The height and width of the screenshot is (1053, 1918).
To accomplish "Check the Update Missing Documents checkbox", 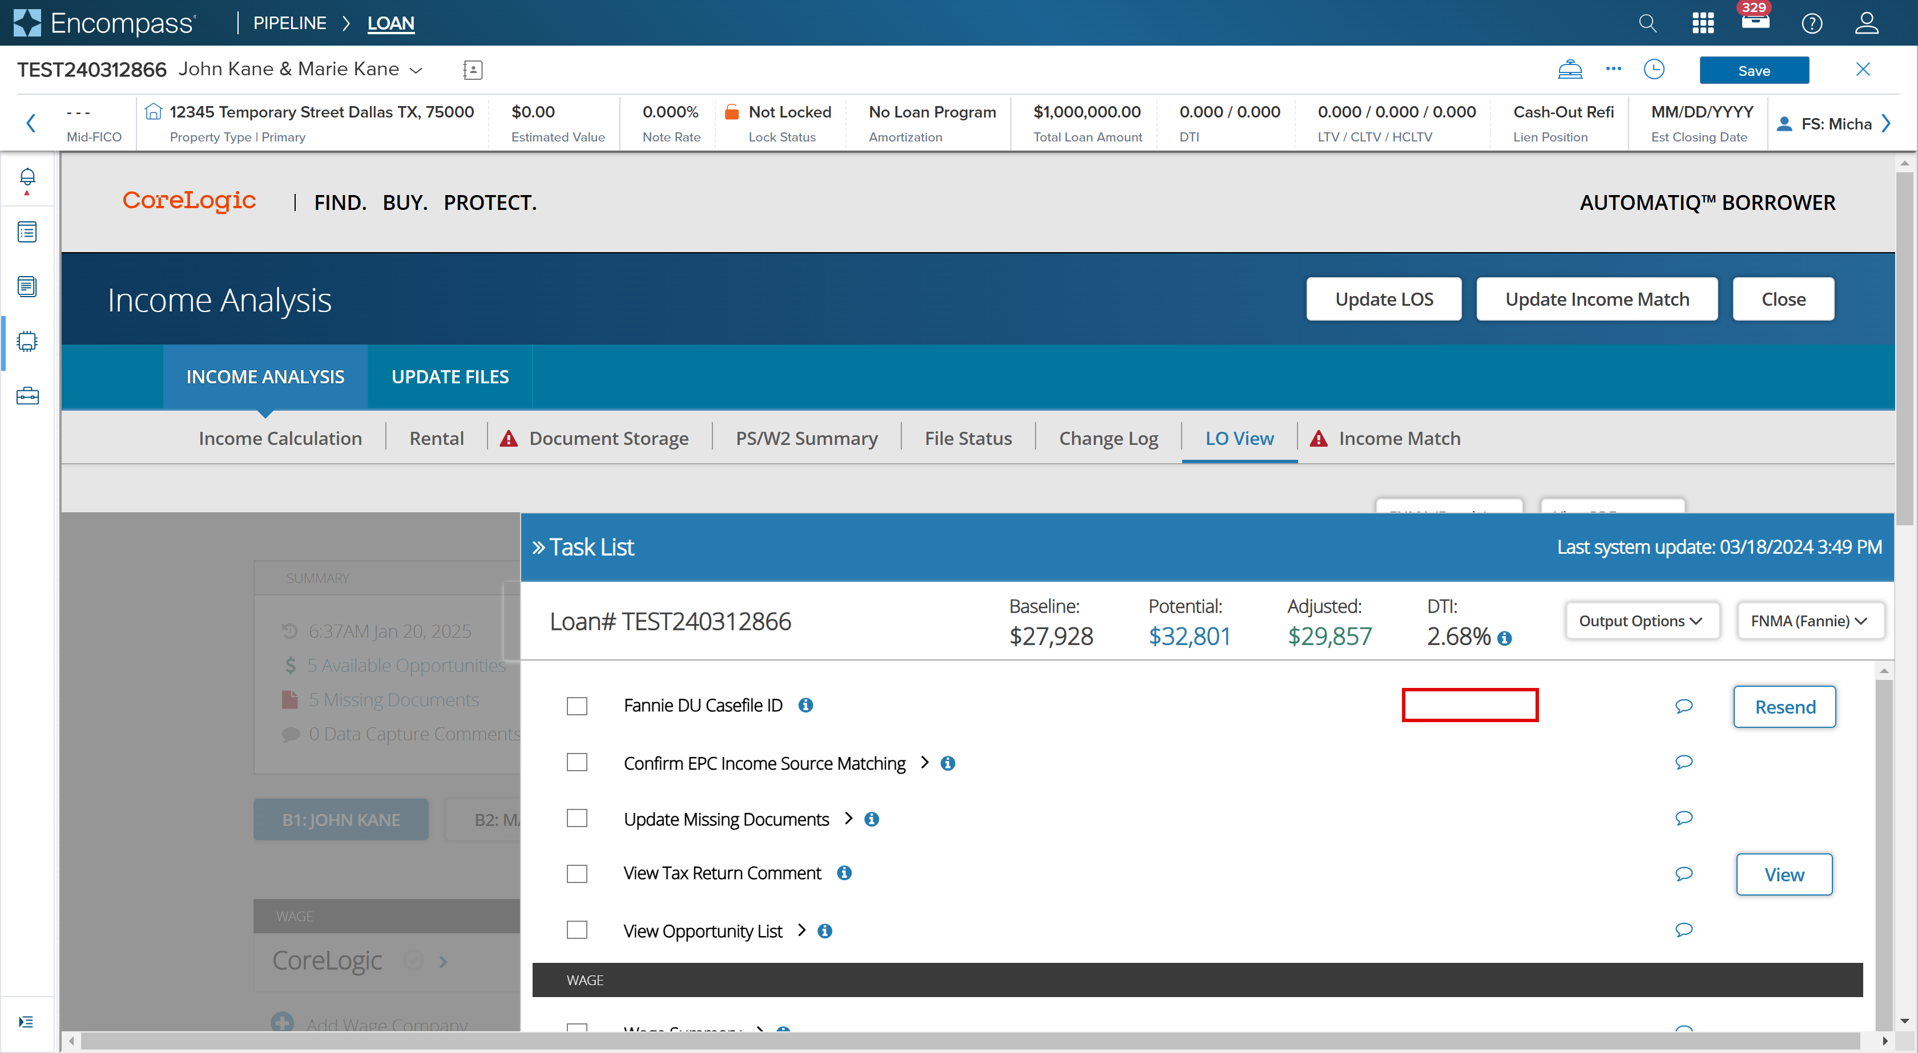I will 577,818.
